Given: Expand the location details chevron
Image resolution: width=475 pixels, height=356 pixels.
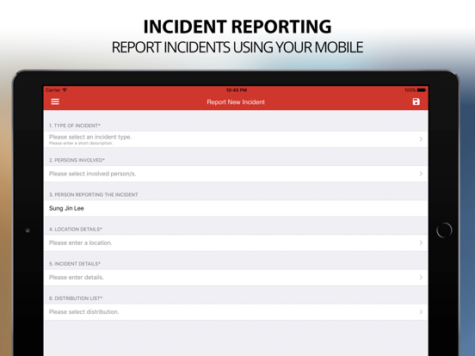Looking at the screenshot, I should [x=421, y=242].
